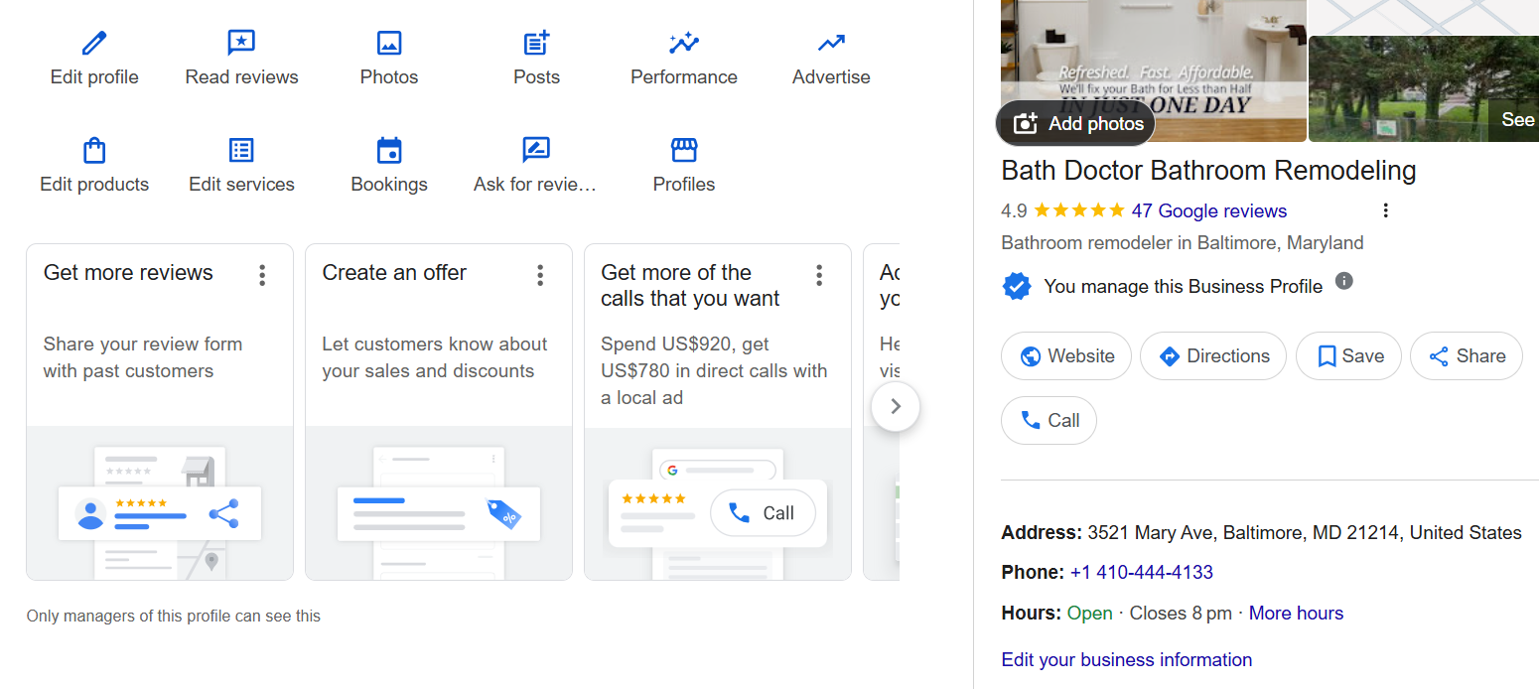Image resolution: width=1539 pixels, height=689 pixels.
Task: Click the address 3521 Mary Ave text
Action: [x=1305, y=533]
